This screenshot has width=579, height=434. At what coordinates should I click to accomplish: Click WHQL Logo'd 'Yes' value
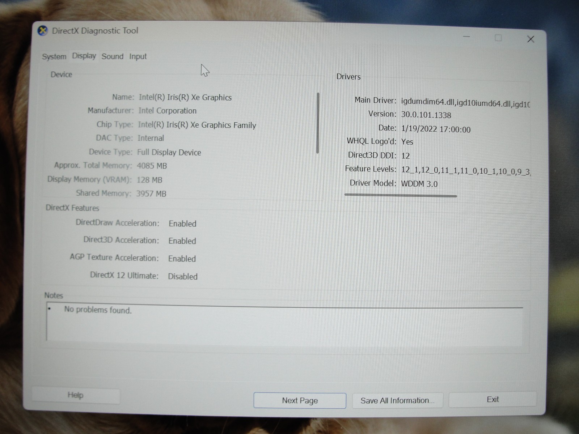407,142
